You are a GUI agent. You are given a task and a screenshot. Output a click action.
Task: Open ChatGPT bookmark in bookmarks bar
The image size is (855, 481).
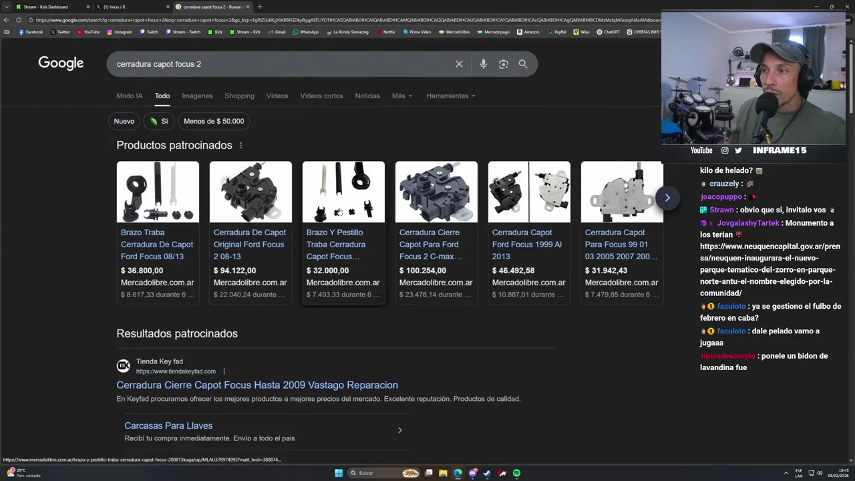pyautogui.click(x=608, y=32)
